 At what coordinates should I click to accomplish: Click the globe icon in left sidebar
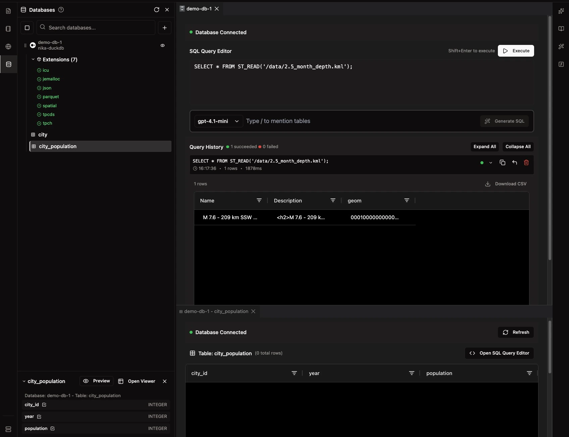point(8,47)
